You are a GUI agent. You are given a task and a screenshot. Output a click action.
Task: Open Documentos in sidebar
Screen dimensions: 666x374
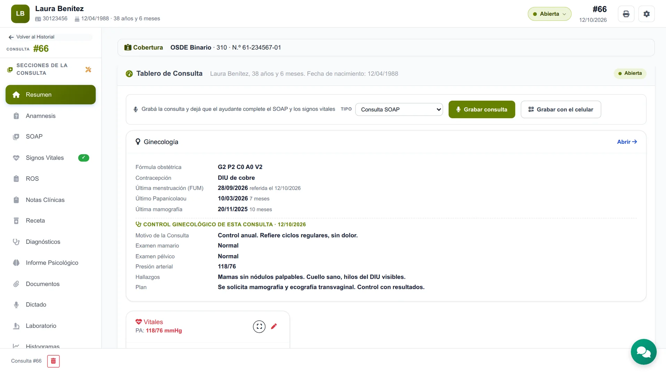pos(51,284)
